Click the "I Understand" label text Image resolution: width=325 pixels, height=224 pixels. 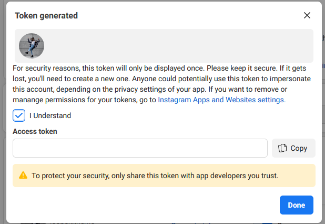(50, 115)
